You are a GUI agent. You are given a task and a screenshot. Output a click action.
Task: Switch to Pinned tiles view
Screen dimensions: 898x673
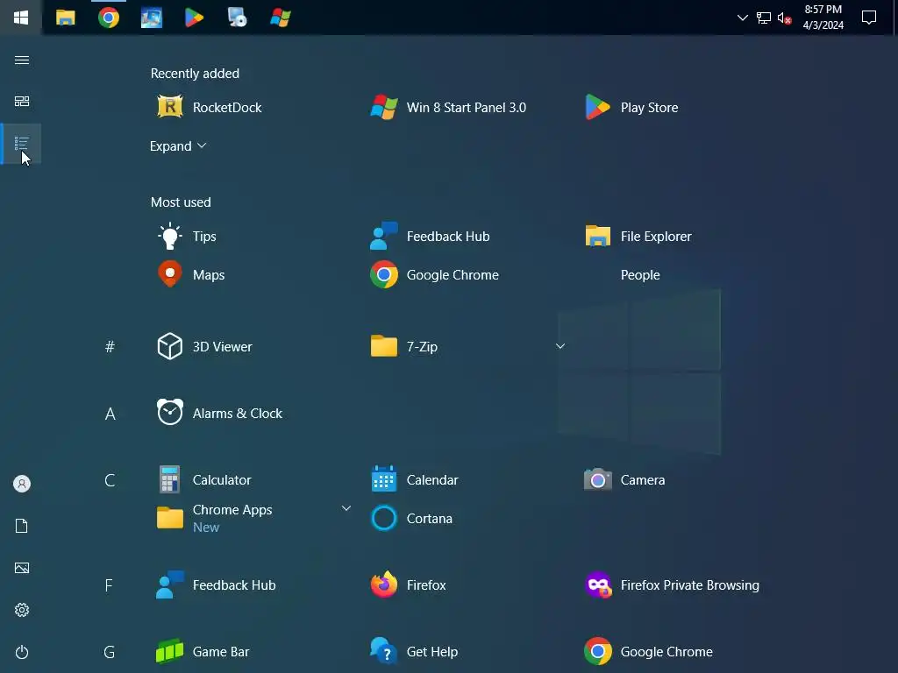coord(22,102)
